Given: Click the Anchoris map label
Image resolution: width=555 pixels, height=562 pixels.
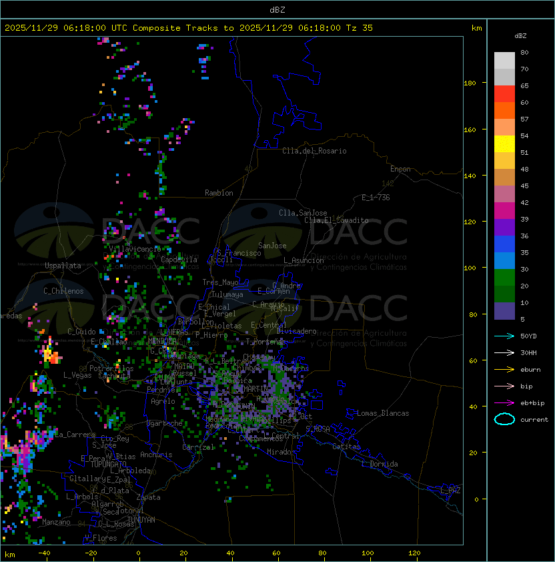Looking at the screenshot, I should pos(156,455).
